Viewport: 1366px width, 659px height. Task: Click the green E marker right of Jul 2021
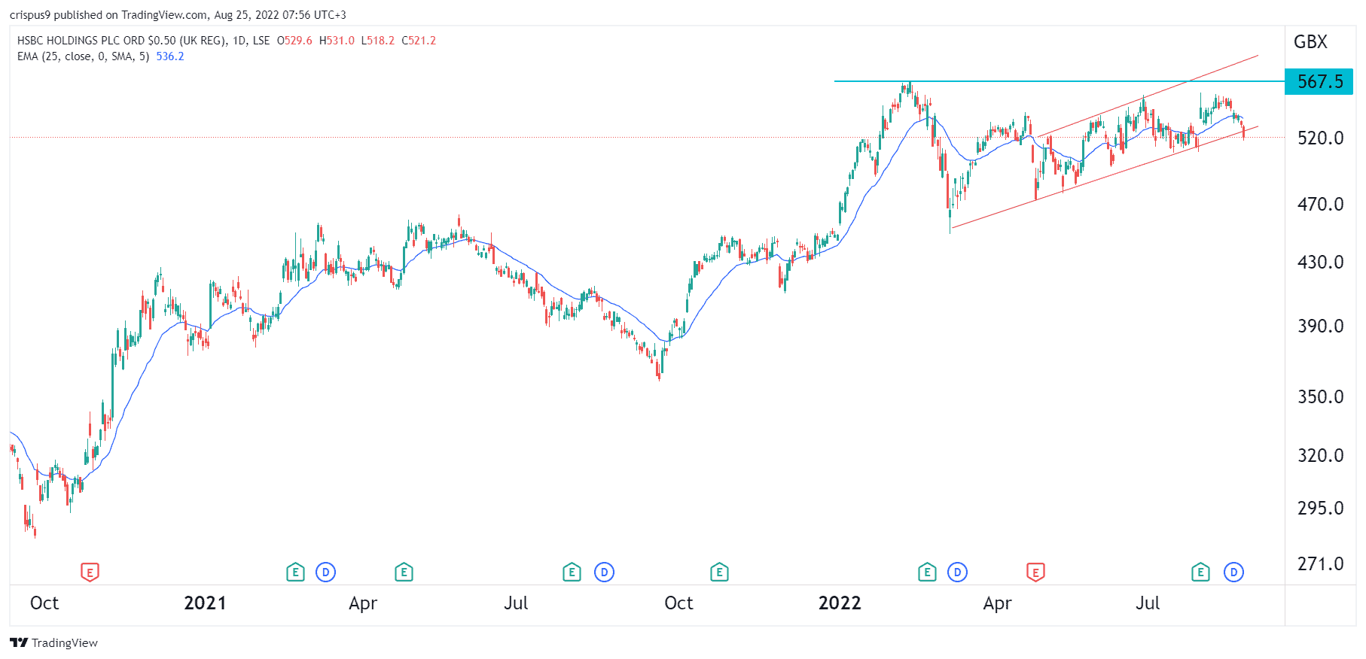pyautogui.click(x=572, y=572)
